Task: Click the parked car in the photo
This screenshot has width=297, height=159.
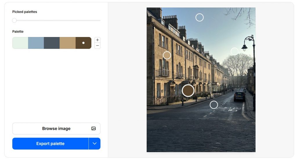Action: coord(239,96)
